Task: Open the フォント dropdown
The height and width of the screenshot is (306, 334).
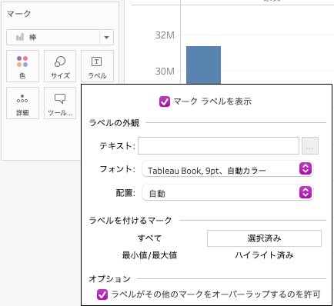Action: tap(228, 169)
